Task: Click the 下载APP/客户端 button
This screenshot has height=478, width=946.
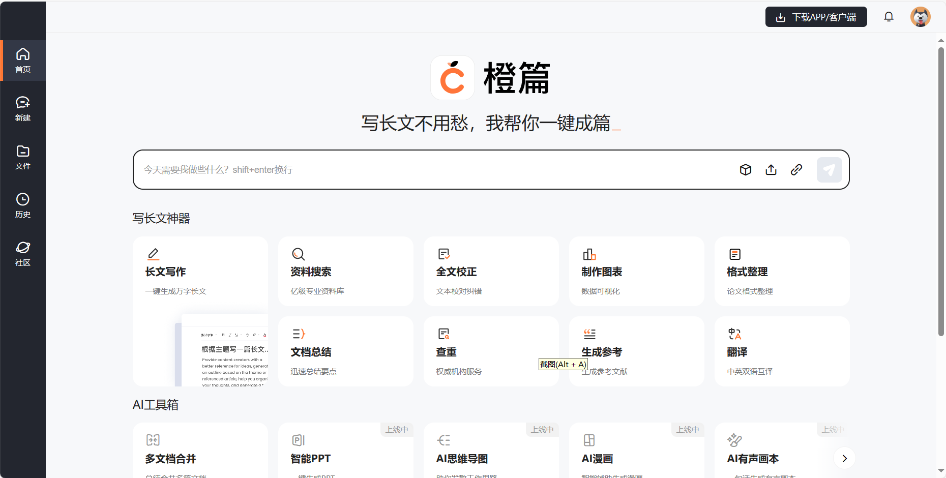Action: coord(816,17)
